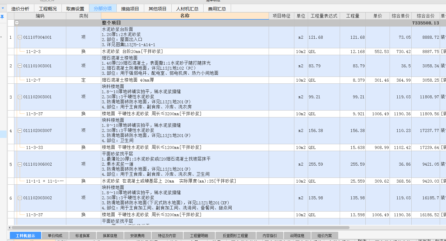Open the 单价构成 bottom tab

pyautogui.click(x=55, y=236)
